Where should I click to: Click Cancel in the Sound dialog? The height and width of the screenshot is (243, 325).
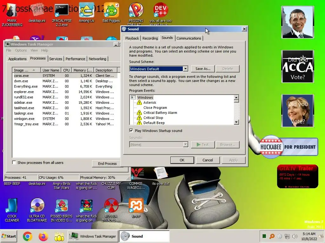(x=208, y=160)
